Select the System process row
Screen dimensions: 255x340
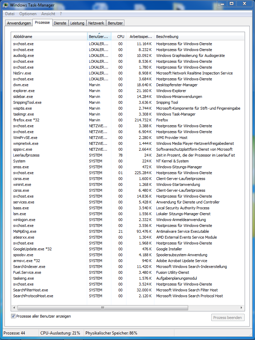(128, 161)
